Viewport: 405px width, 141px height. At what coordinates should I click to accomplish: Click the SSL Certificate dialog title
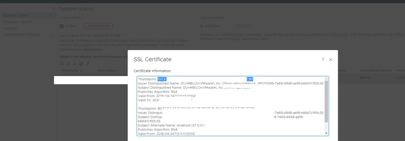(x=152, y=59)
